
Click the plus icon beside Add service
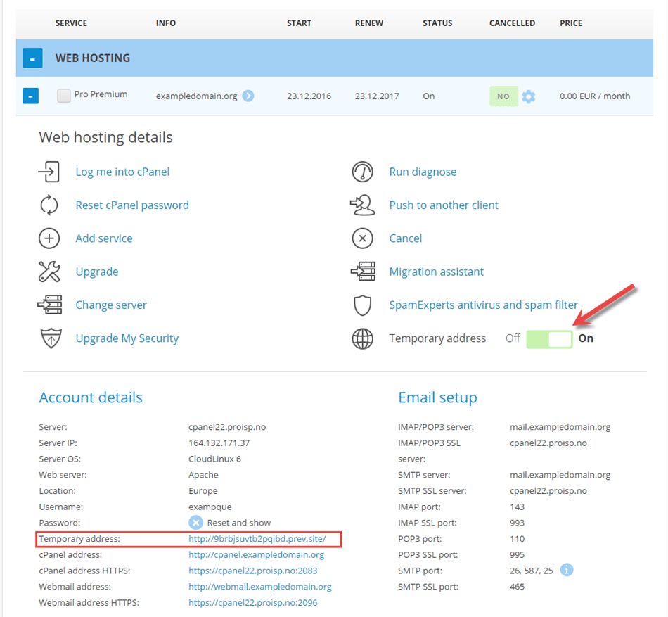click(49, 238)
